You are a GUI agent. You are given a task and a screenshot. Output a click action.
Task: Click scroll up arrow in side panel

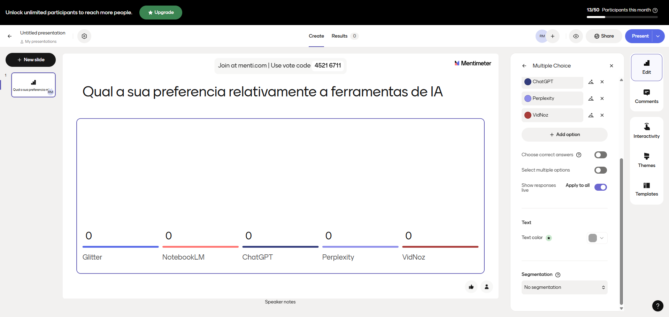621,80
